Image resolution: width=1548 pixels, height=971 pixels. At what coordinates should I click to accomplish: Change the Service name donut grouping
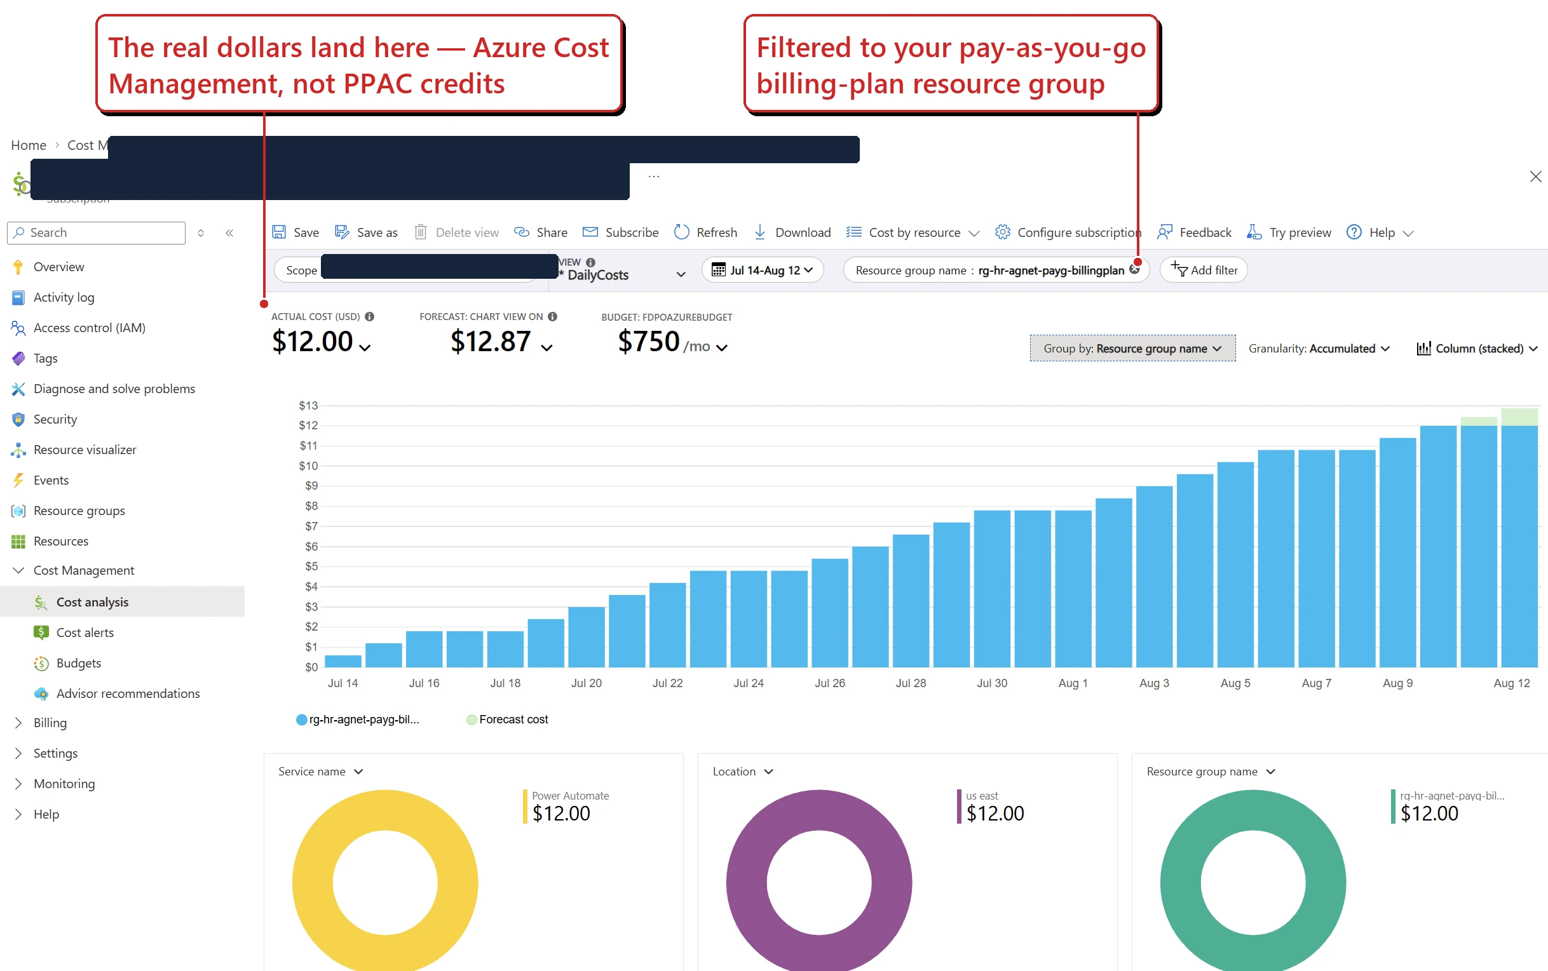321,772
